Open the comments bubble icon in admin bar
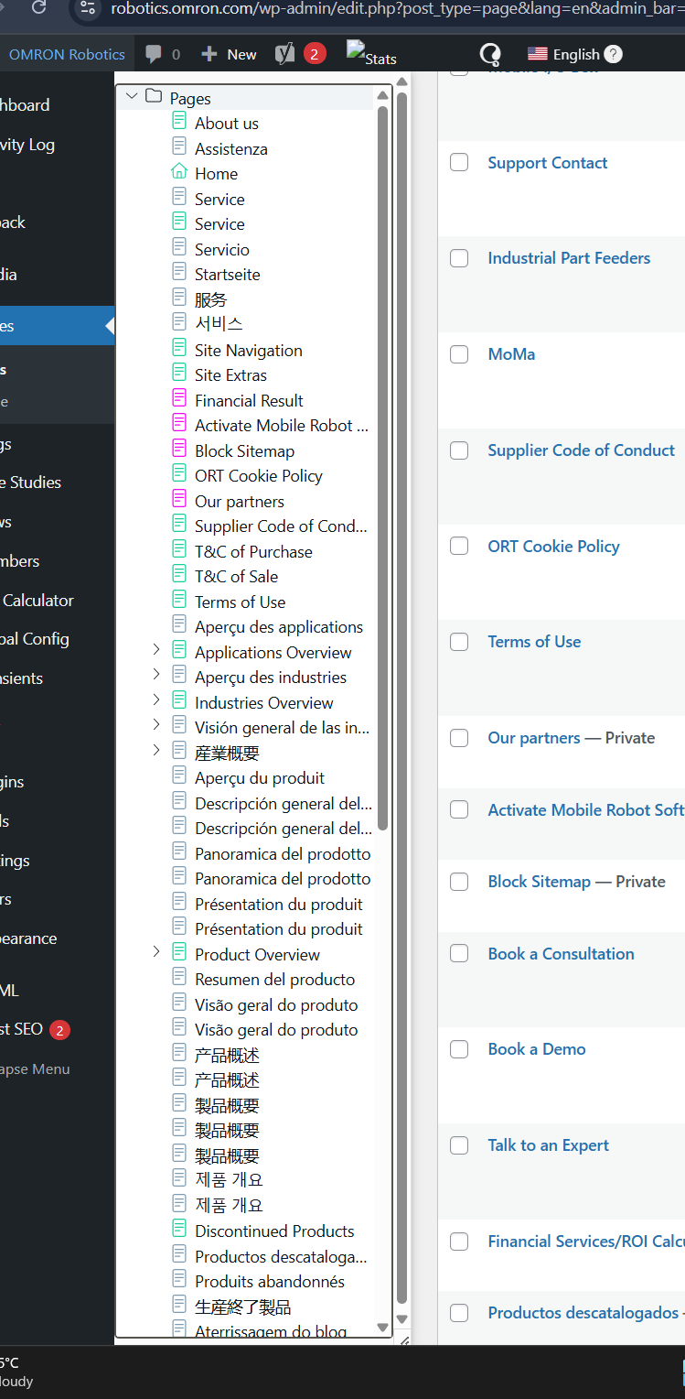This screenshot has height=1399, width=685. tap(154, 54)
